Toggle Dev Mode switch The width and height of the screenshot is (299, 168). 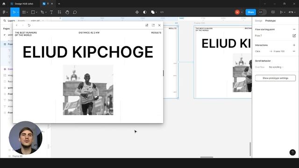(262, 12)
